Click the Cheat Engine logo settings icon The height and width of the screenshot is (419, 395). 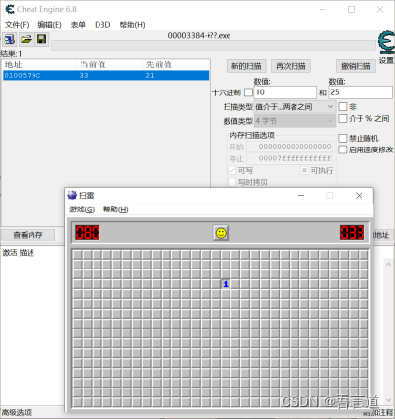click(x=386, y=42)
